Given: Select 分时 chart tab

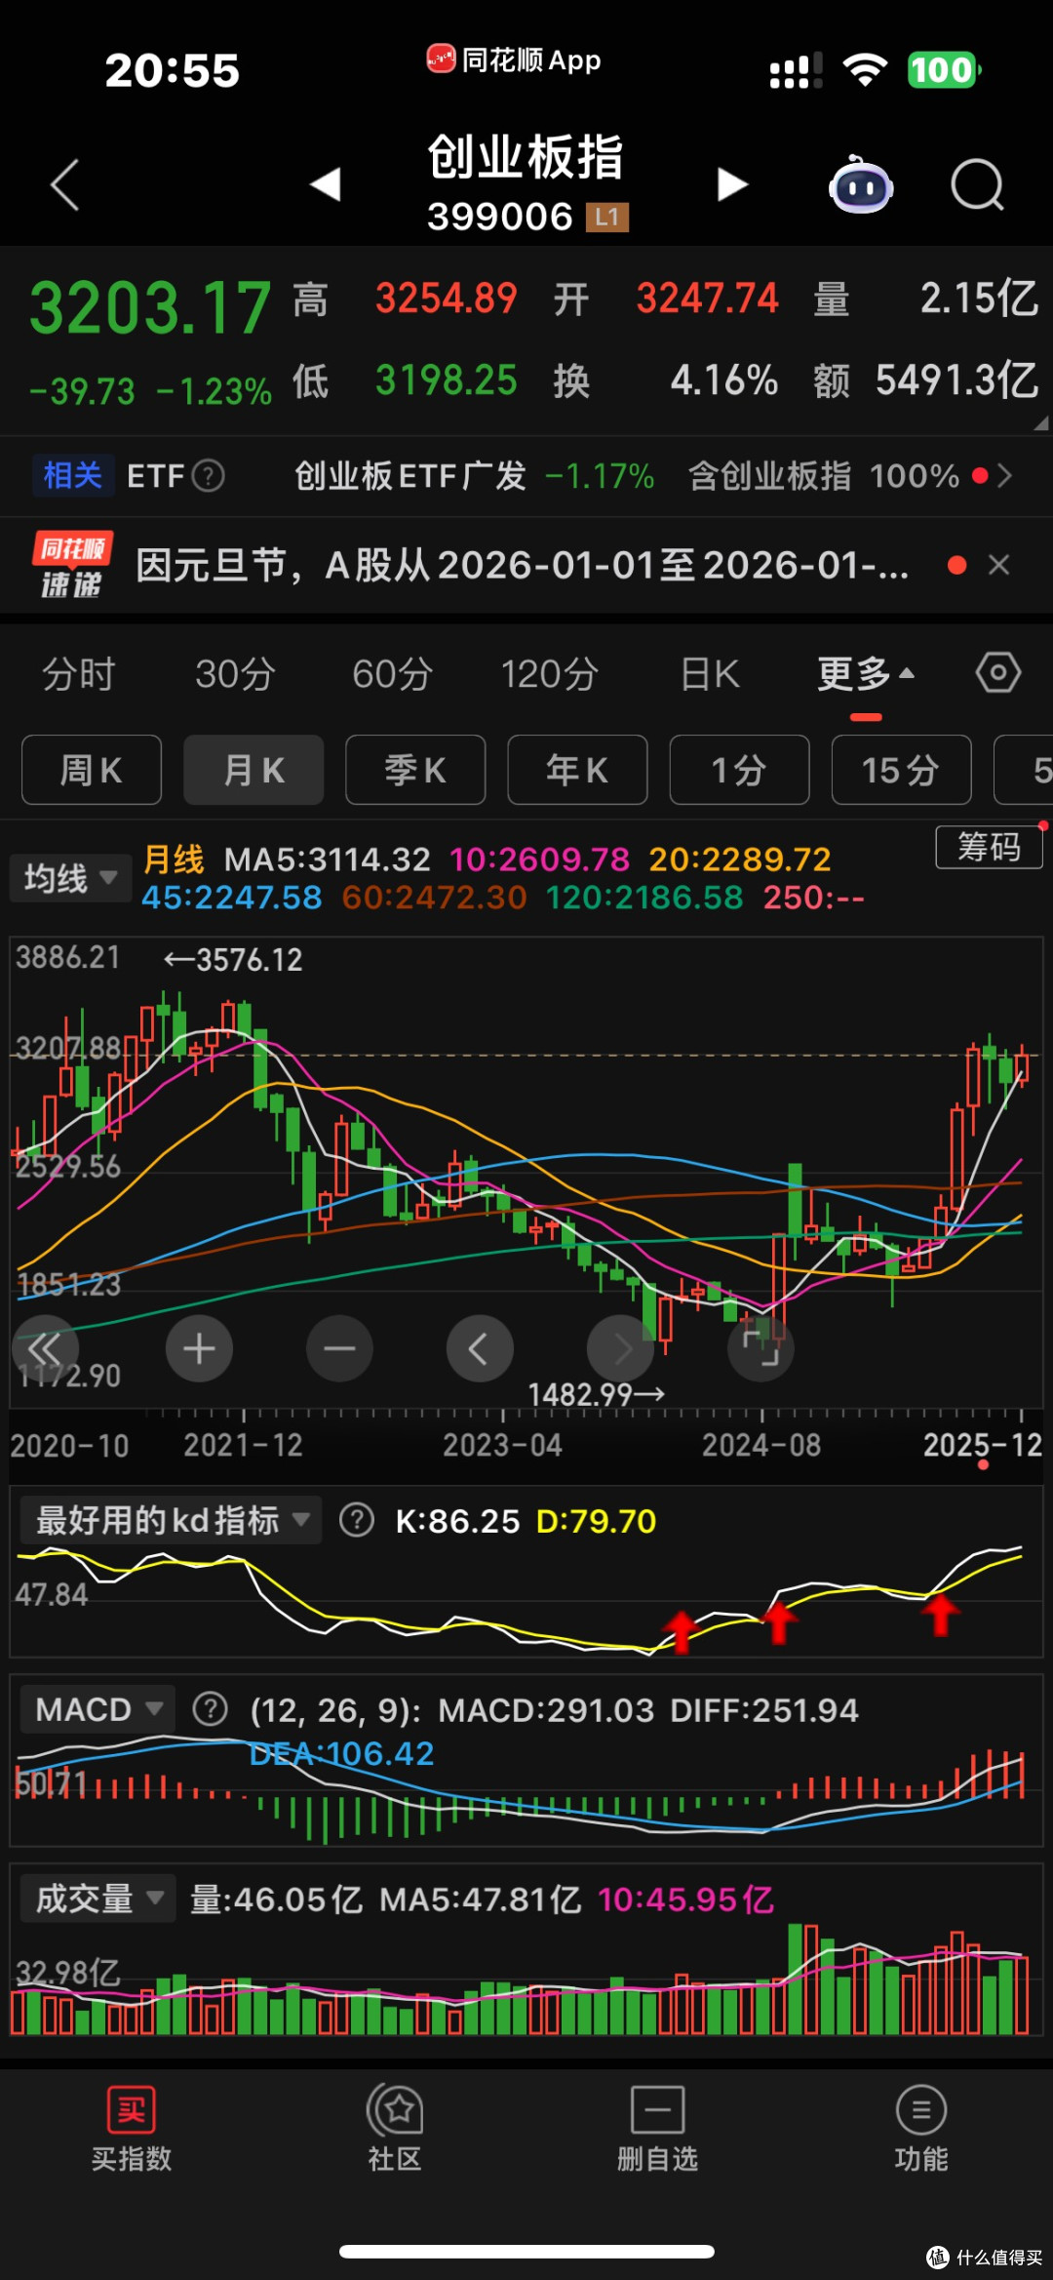Looking at the screenshot, I should [78, 674].
